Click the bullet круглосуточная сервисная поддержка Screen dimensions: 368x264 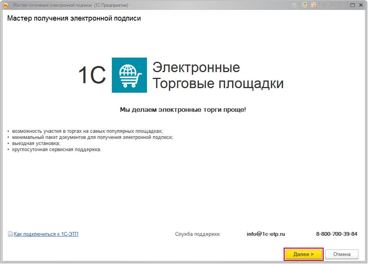click(56, 149)
